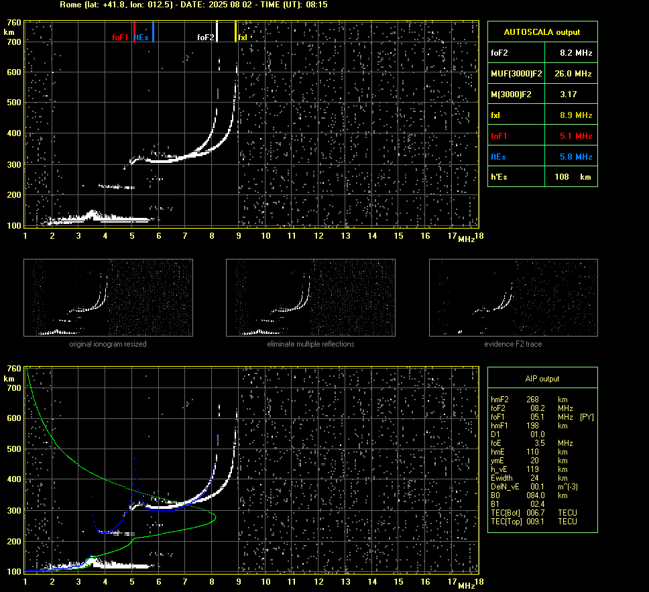The width and height of the screenshot is (649, 592).
Task: Click the red foF1 marker line
Action: (135, 31)
